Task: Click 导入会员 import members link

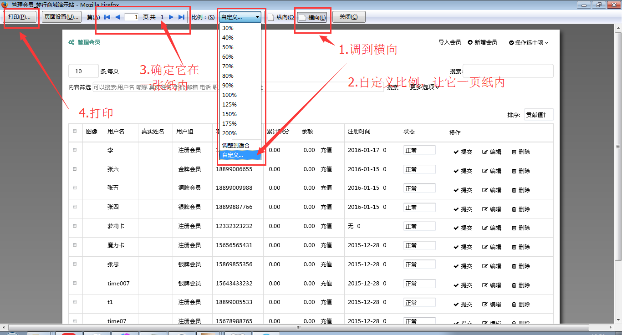Action: tap(449, 42)
